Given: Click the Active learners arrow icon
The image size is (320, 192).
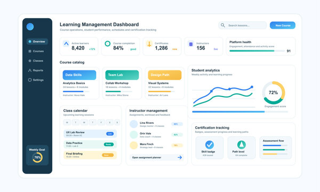Looking at the screenshot, I should tap(66, 44).
